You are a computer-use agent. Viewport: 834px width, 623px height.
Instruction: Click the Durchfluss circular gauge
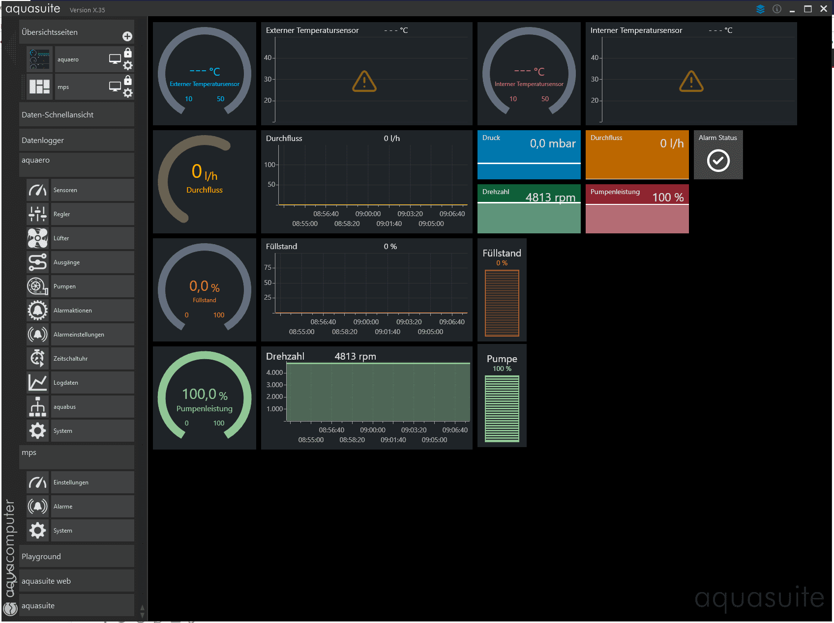pyautogui.click(x=205, y=182)
